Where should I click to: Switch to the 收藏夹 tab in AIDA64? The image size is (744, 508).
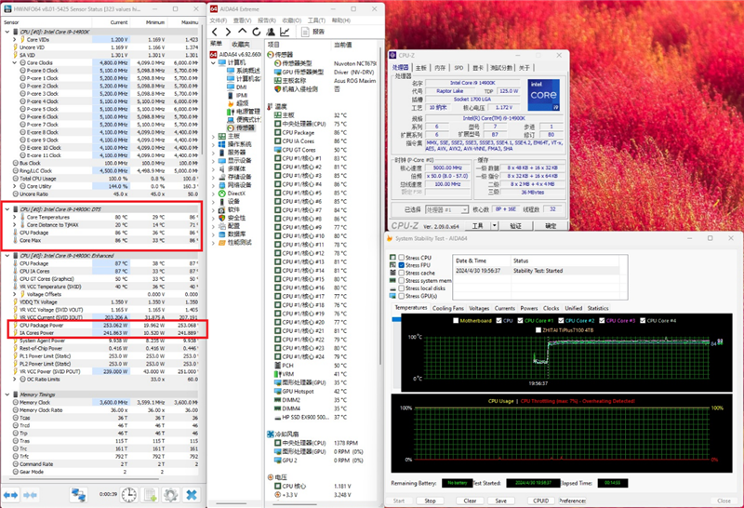coord(241,44)
